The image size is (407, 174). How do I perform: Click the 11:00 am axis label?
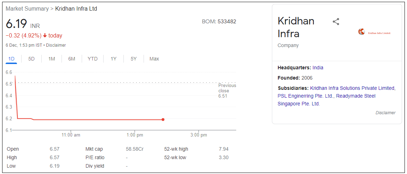[x=71, y=135]
